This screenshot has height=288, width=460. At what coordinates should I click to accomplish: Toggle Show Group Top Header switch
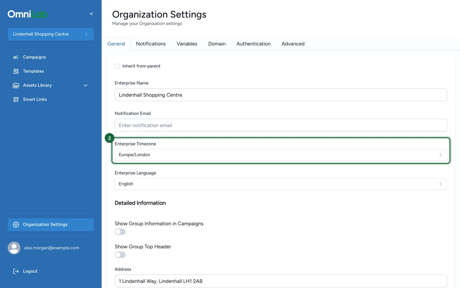click(120, 255)
